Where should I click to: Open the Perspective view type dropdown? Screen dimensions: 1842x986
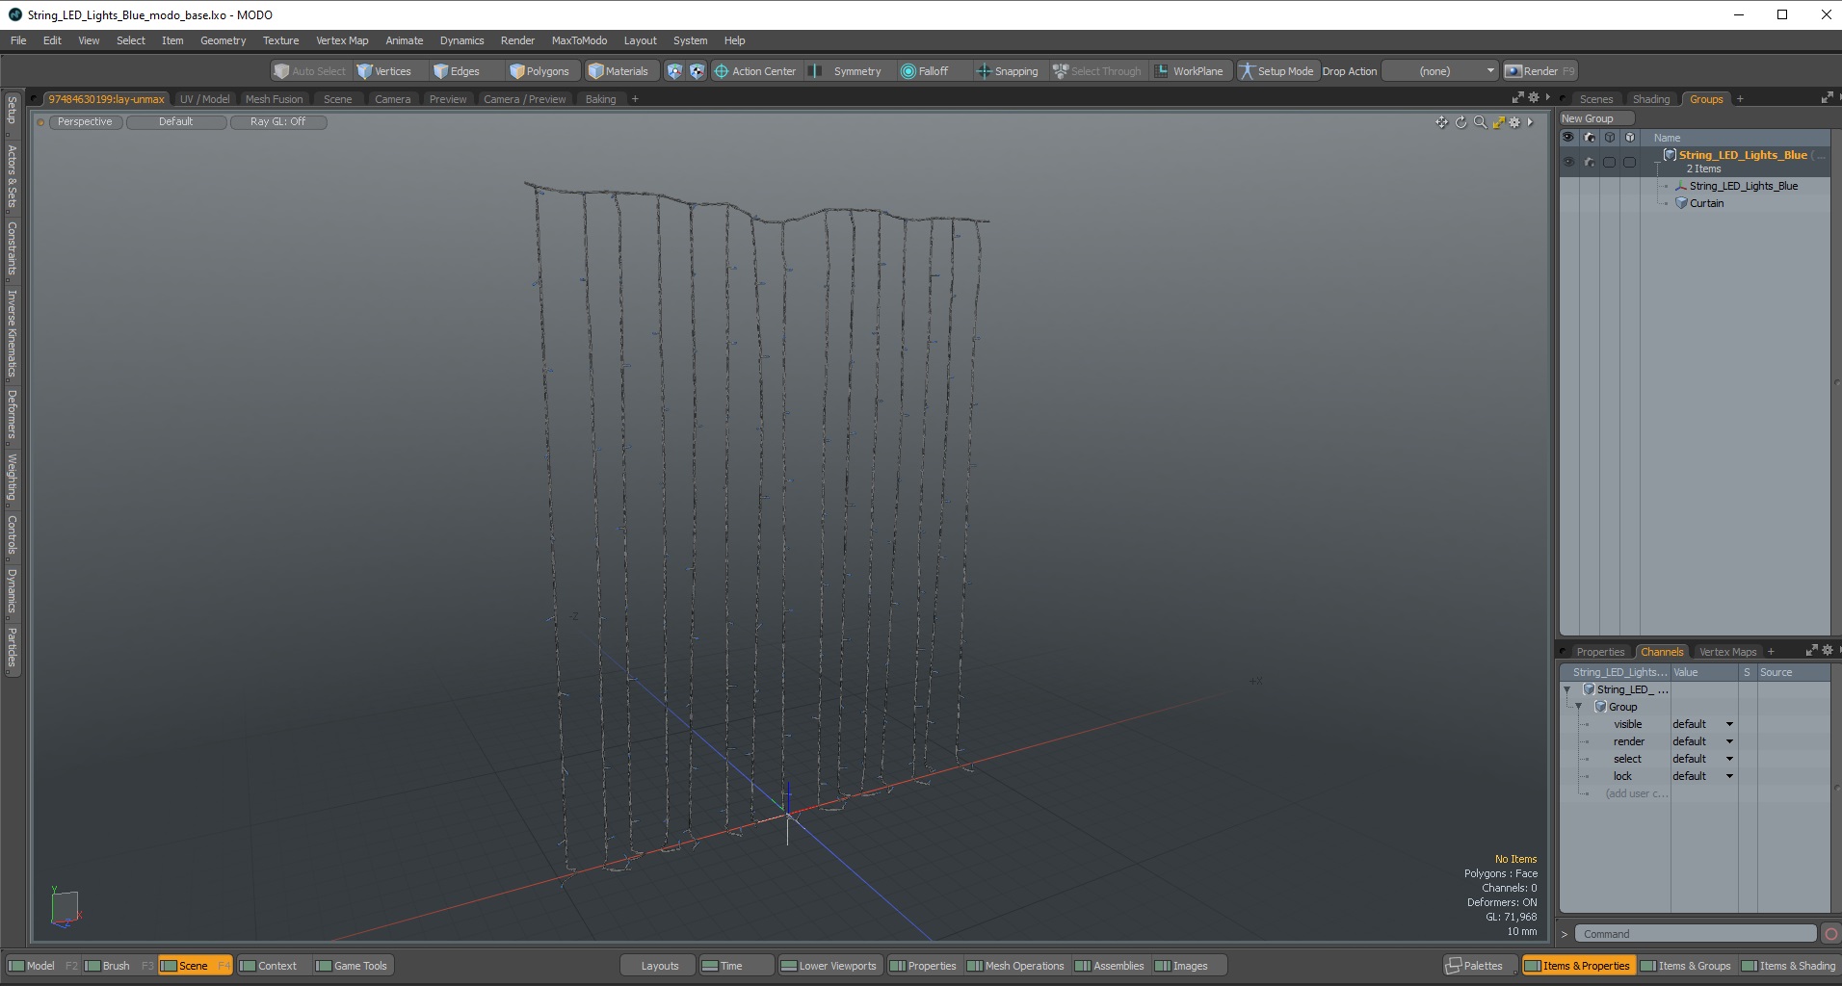point(85,122)
